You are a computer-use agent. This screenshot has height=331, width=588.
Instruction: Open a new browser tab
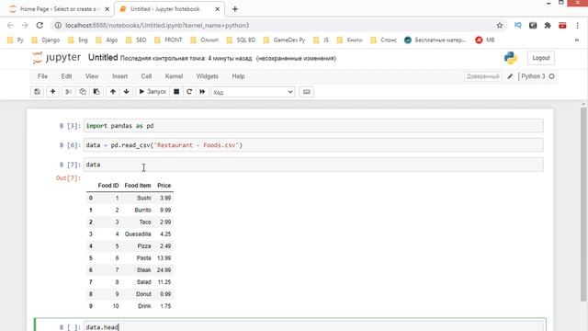[x=235, y=9]
